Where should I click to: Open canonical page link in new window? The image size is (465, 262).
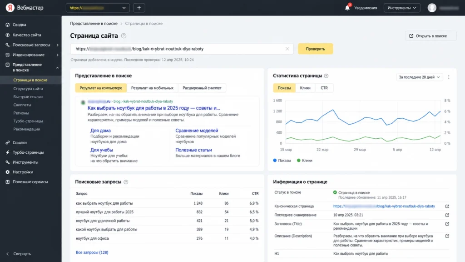pos(447,206)
